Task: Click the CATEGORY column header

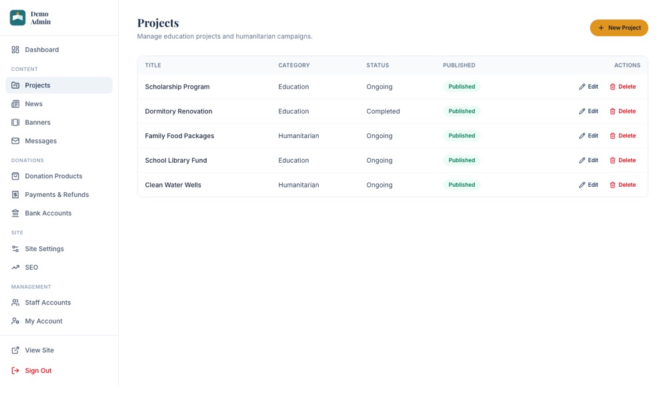Action: point(294,65)
